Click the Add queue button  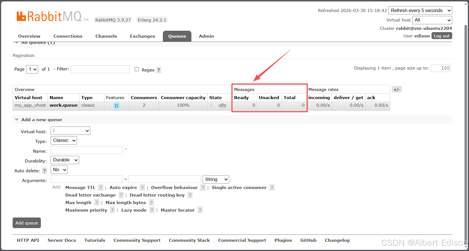(x=27, y=223)
